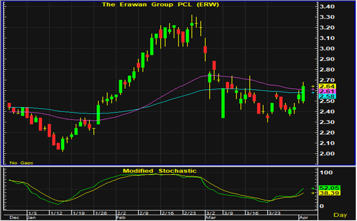
Task: Click the 'Day' timeframe label
Action: (x=340, y=215)
